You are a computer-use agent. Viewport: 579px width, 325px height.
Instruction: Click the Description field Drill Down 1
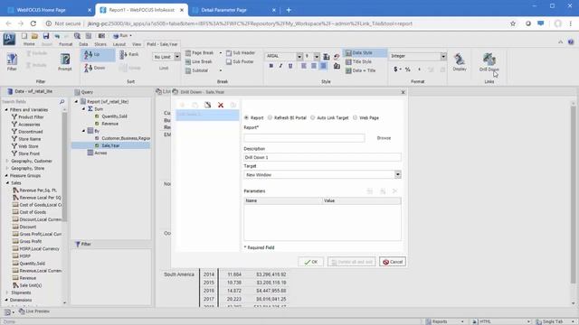coord(322,157)
